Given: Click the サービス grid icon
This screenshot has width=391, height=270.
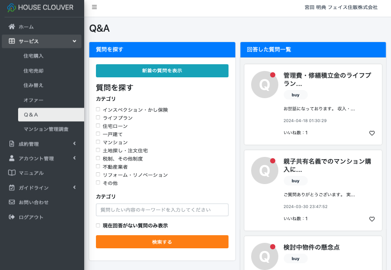Looking at the screenshot, I should click(12, 41).
